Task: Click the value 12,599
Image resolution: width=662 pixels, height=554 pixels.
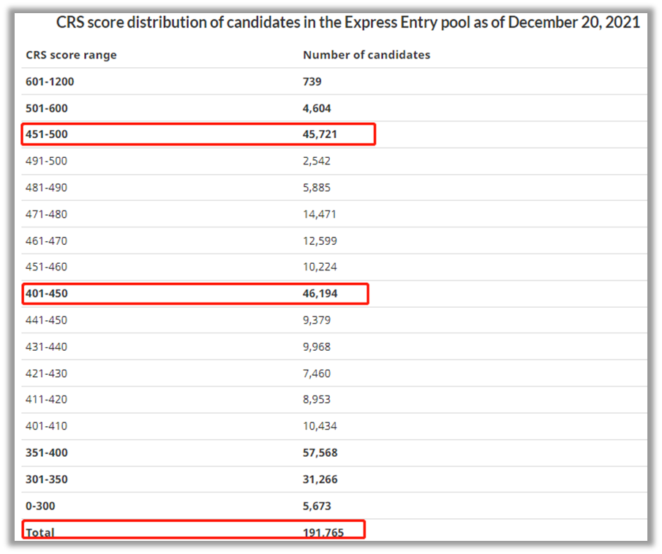Action: click(x=320, y=241)
